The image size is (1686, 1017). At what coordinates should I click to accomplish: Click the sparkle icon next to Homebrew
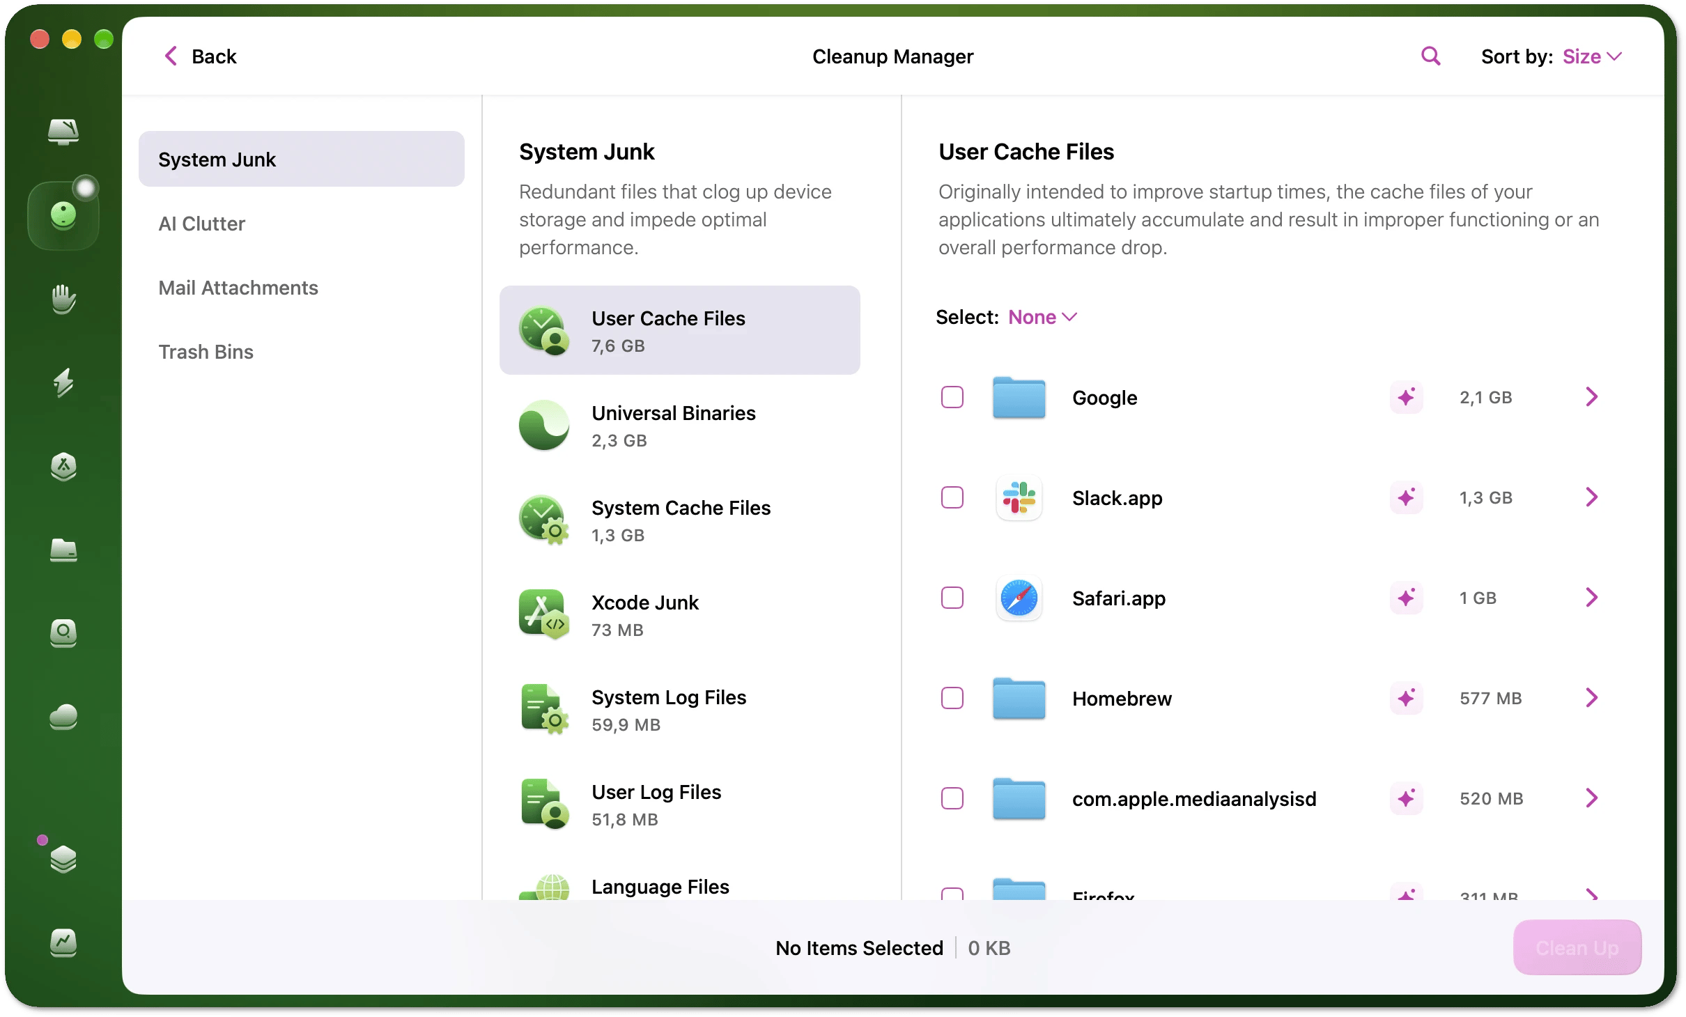coord(1407,698)
